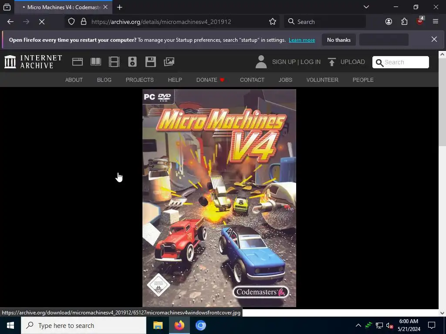List all tabs dropdown arrow
Image resolution: width=446 pixels, height=334 pixels.
click(x=366, y=7)
